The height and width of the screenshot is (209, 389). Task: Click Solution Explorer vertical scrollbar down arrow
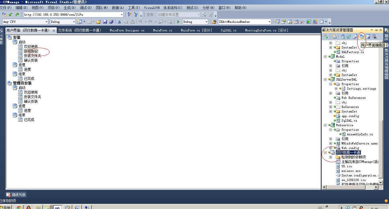coord(381,183)
